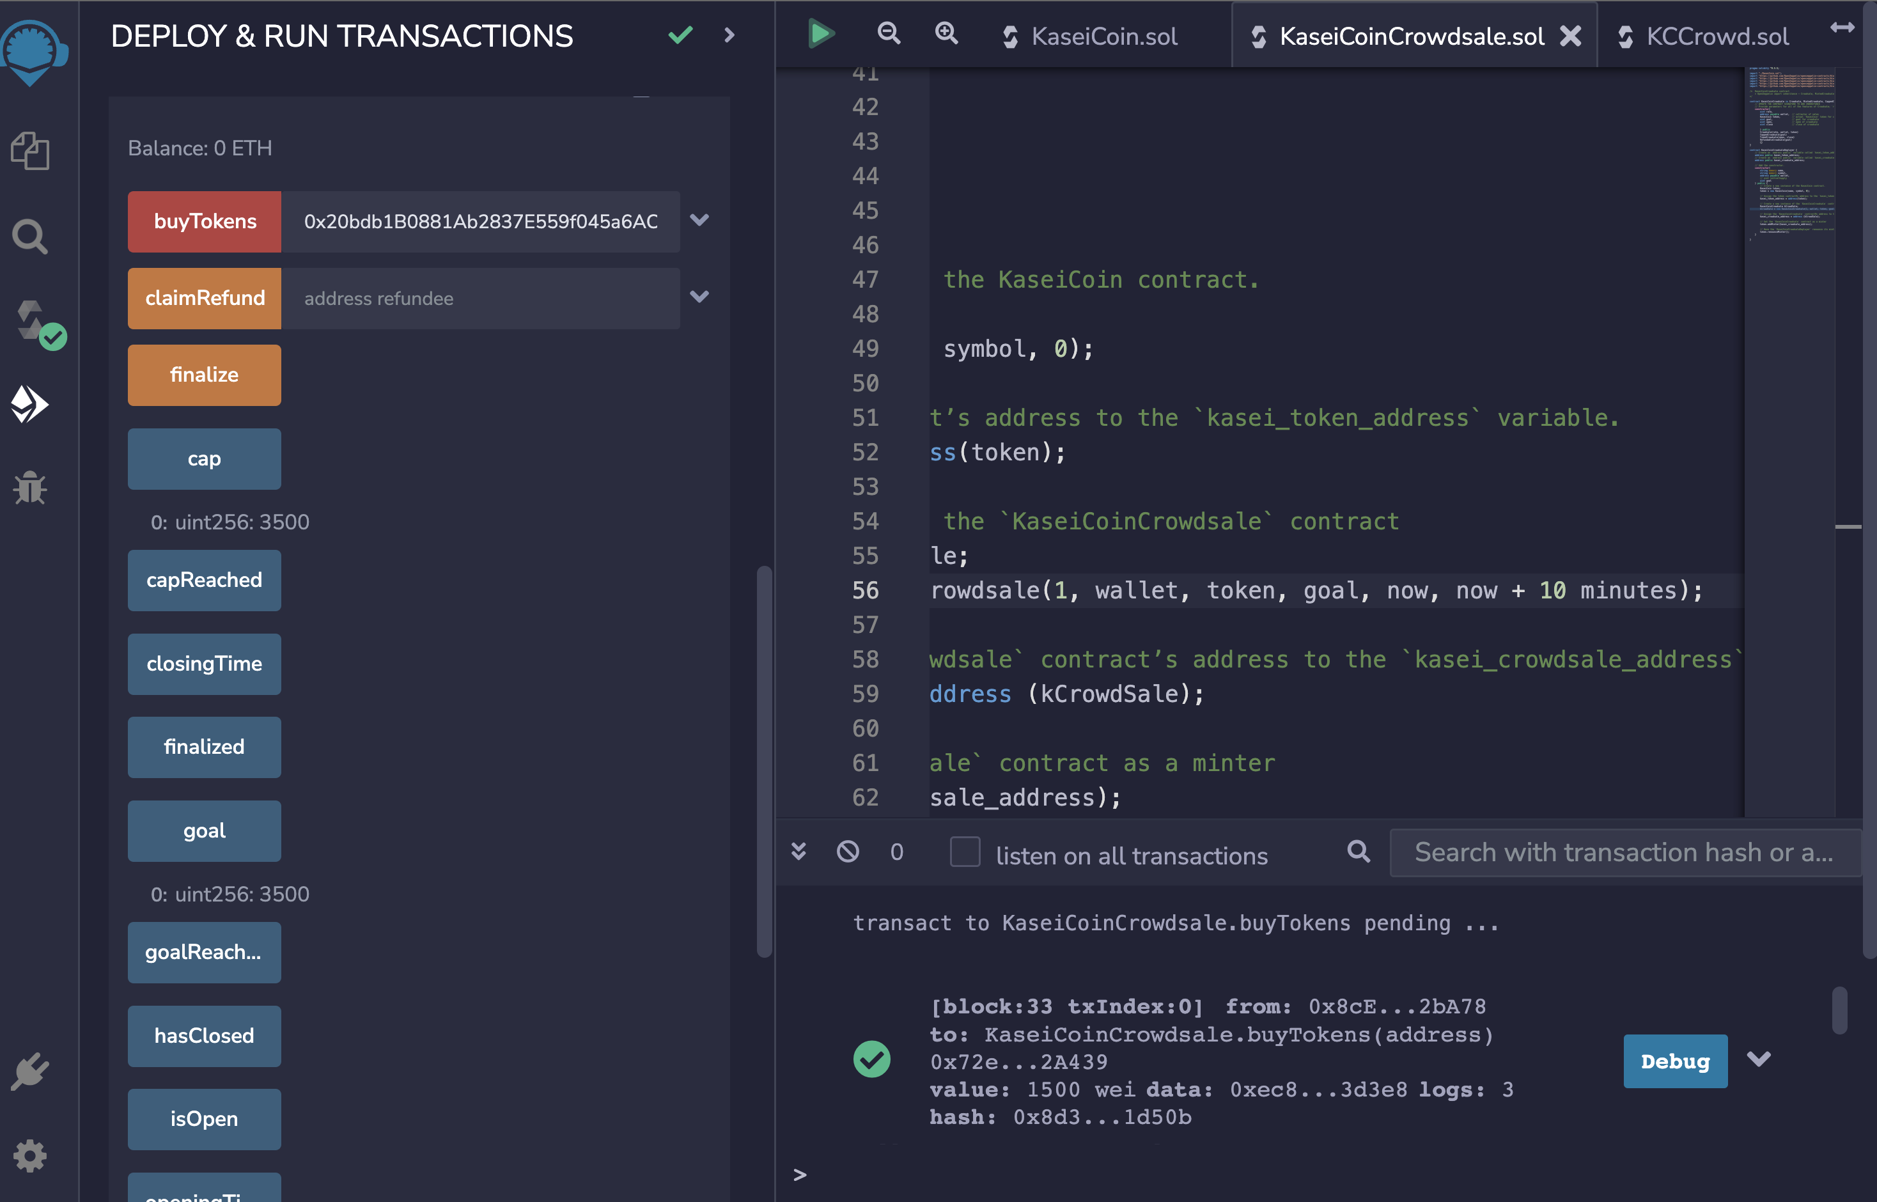Open the Plugin manager plug icon
Viewport: 1877px width, 1202px height.
[29, 1071]
